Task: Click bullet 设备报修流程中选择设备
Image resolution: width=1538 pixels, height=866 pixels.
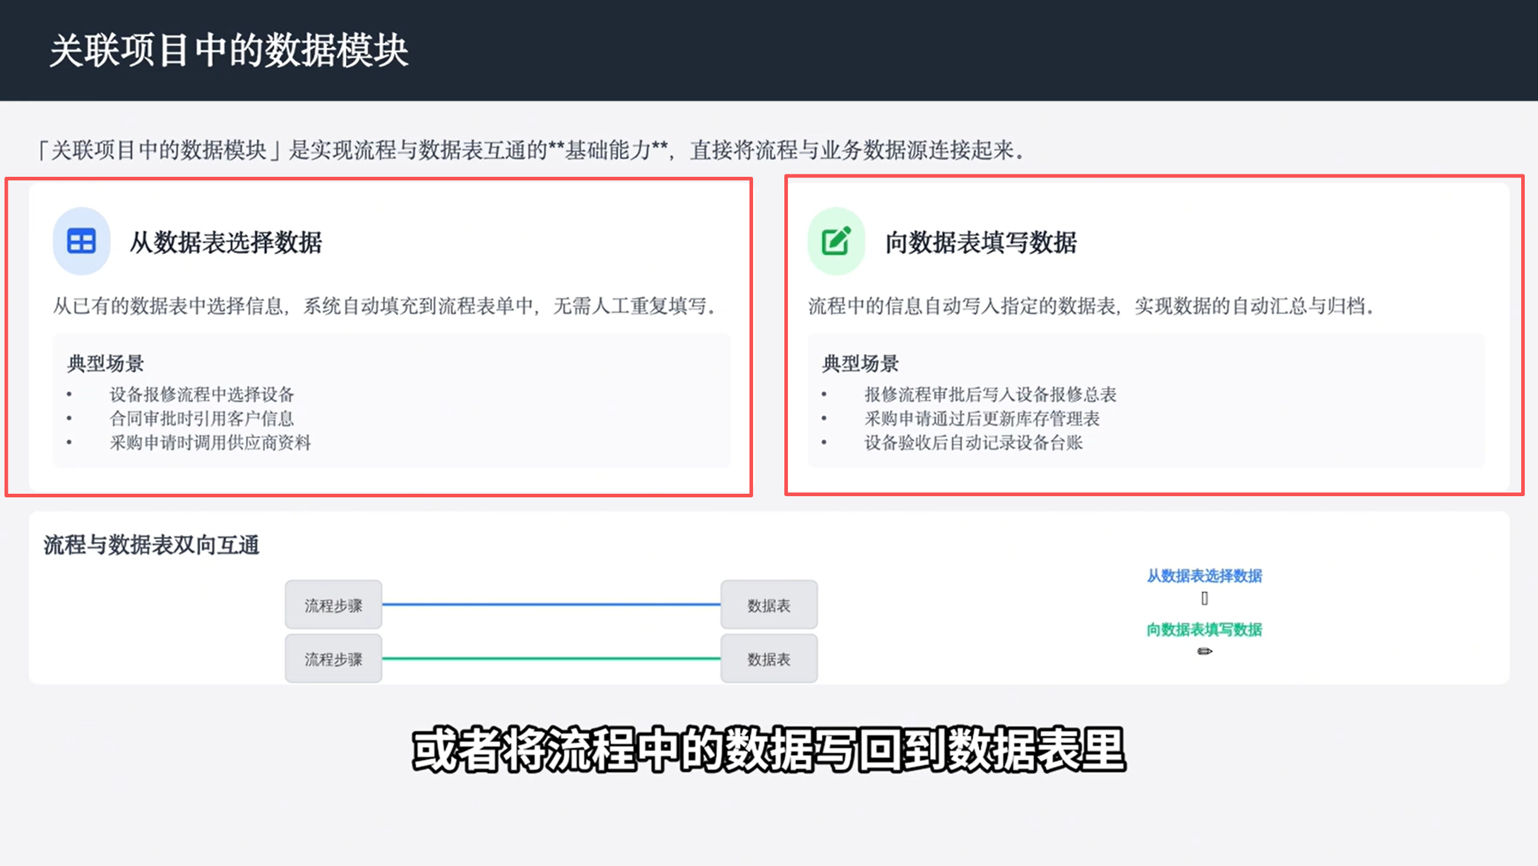Action: (202, 395)
